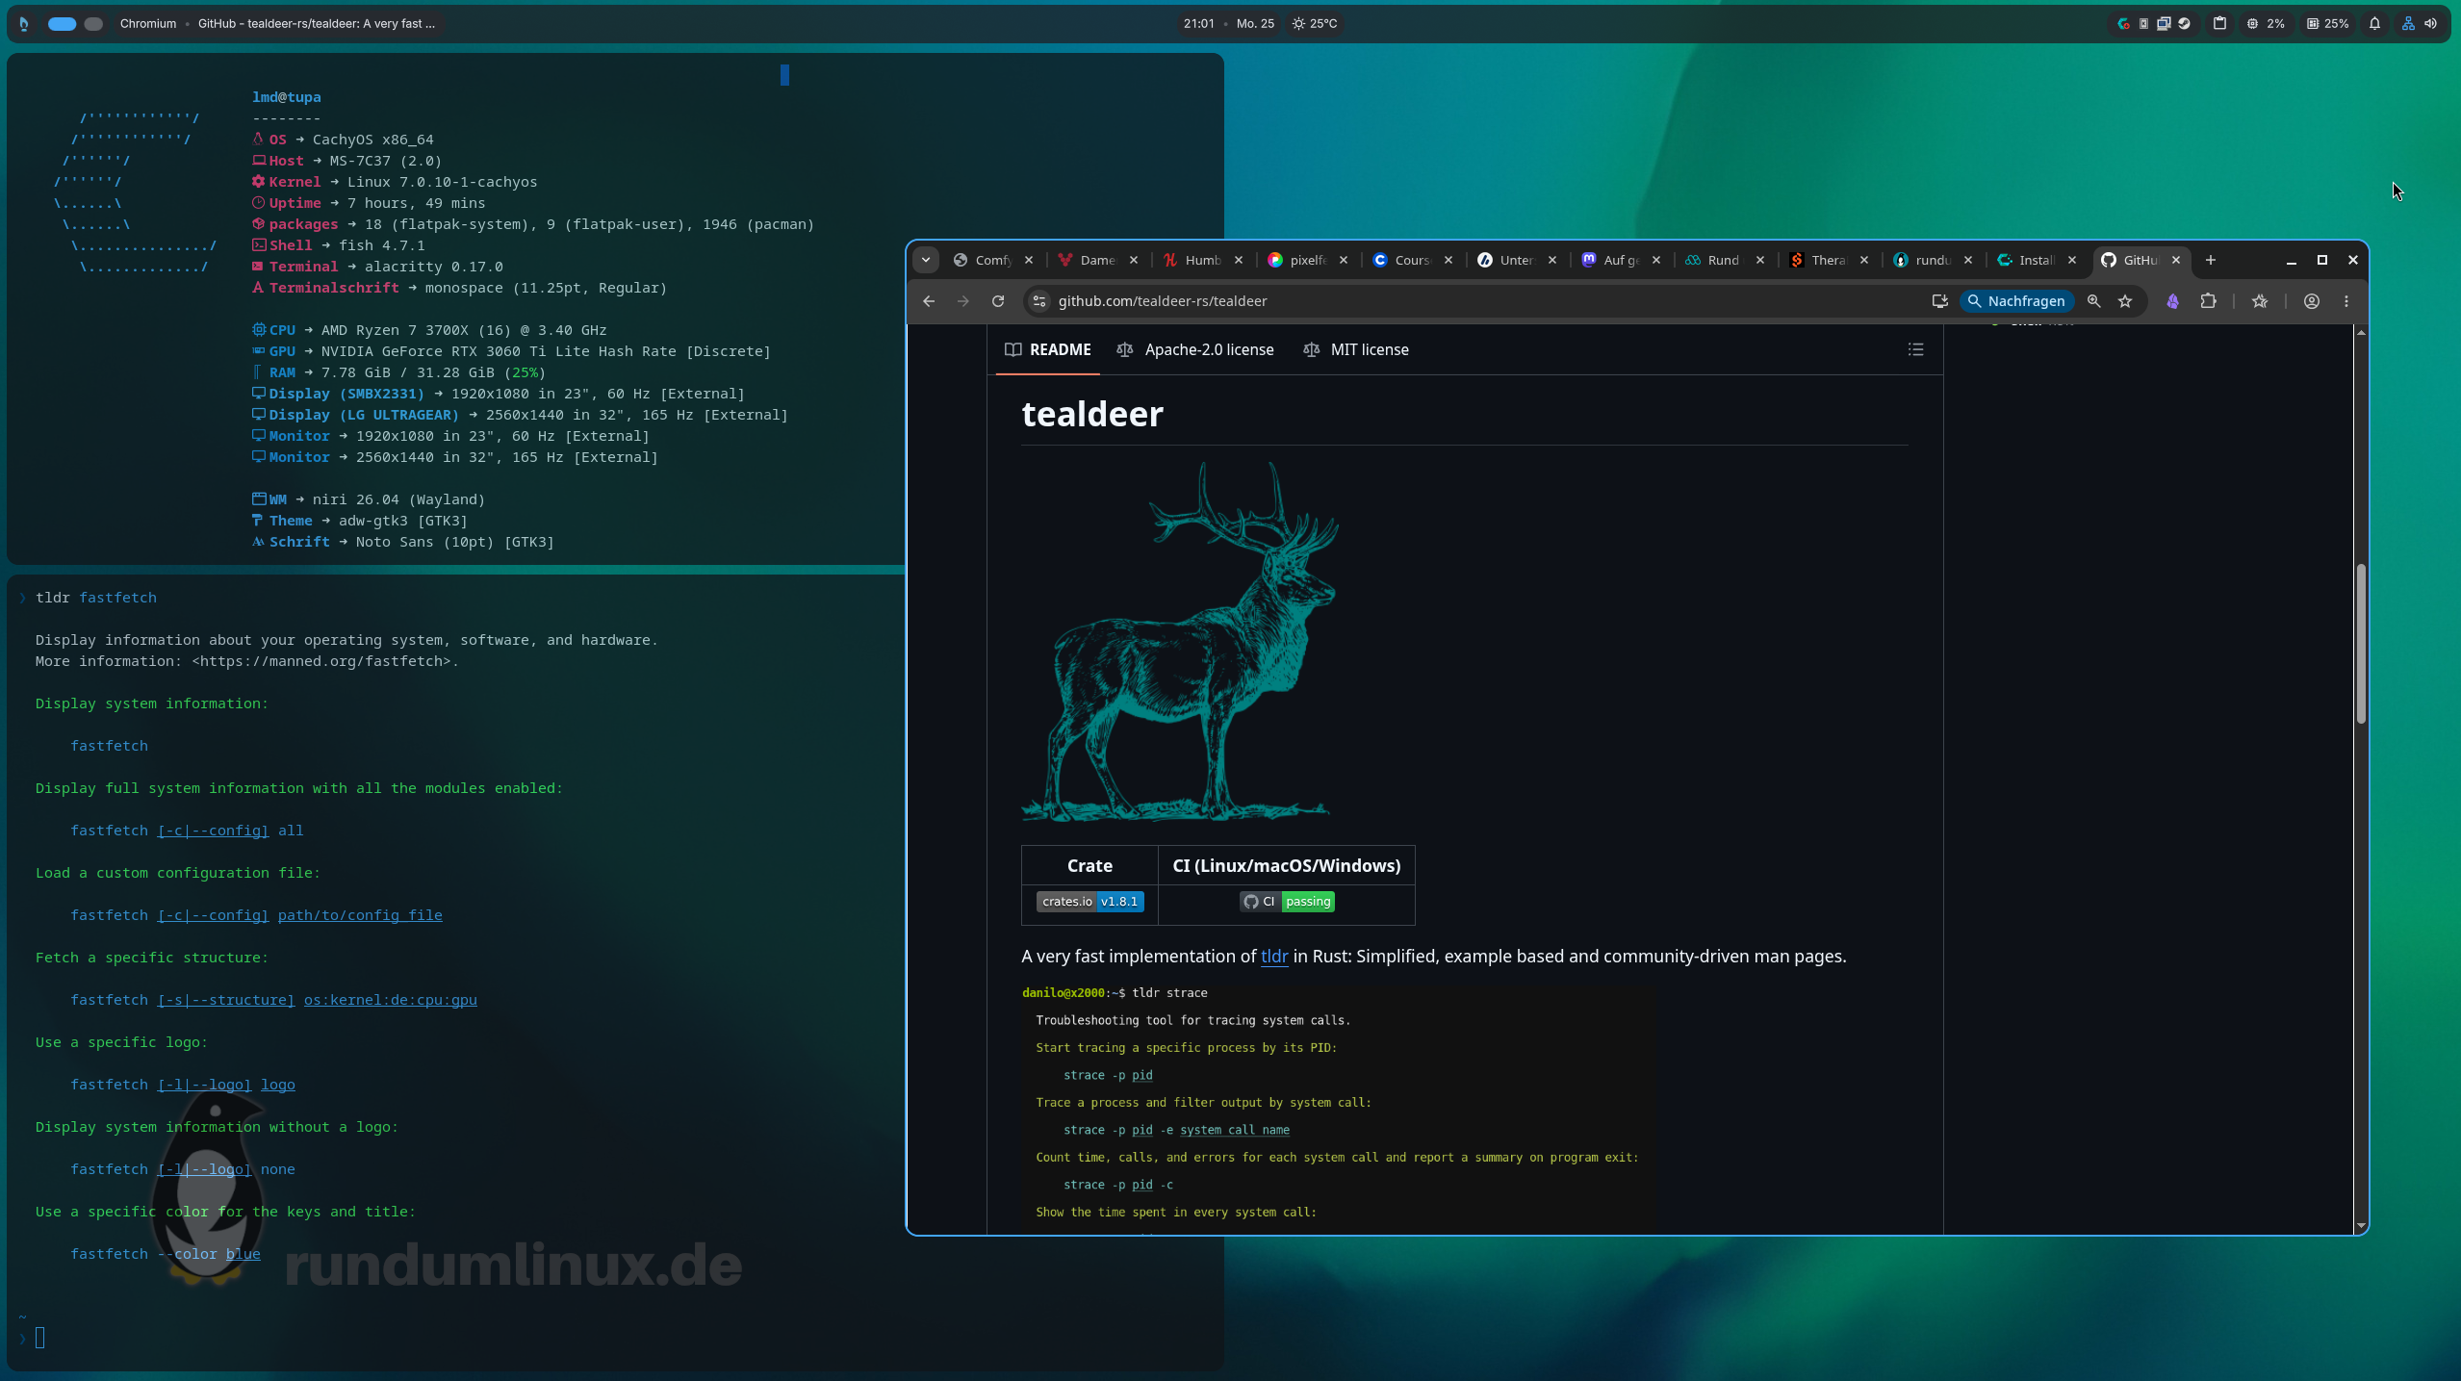Close the Comfy tab
Viewport: 2461px width, 1381px height.
click(x=1029, y=260)
